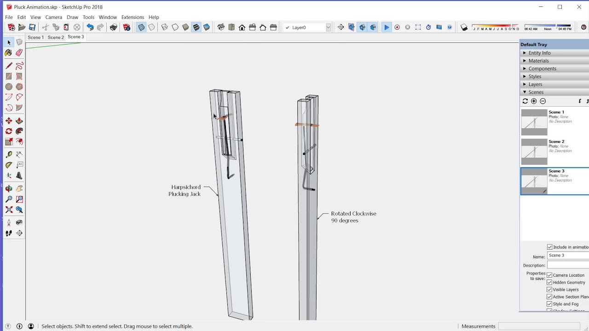The width and height of the screenshot is (589, 331).
Task: Choose the Paint Bucket tool
Action: pyautogui.click(x=9, y=53)
